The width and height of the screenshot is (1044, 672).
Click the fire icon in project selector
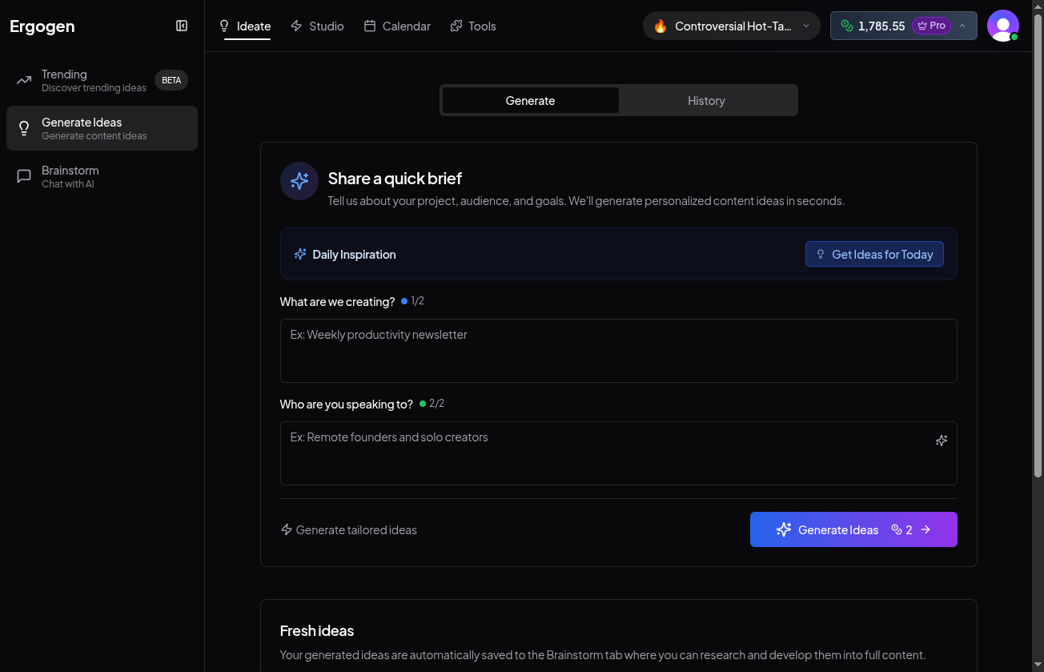coord(661,26)
